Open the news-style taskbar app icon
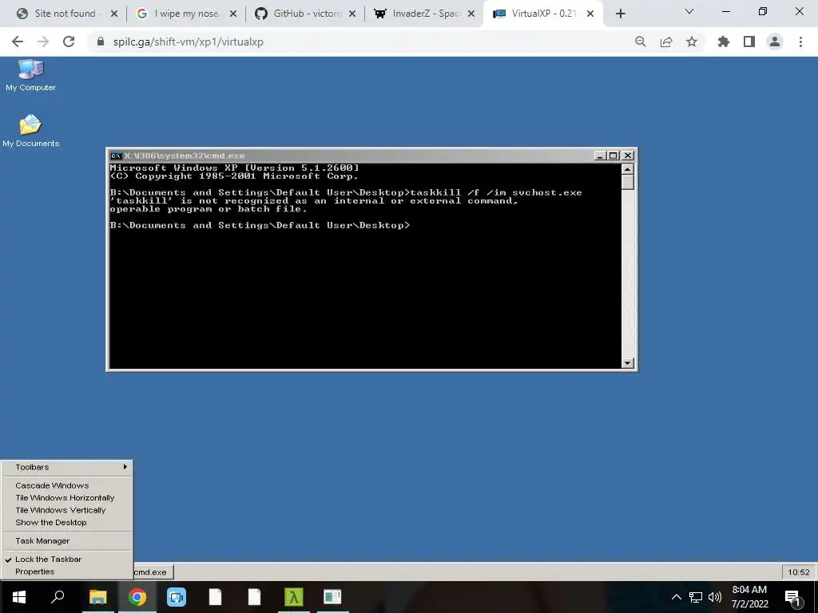The height and width of the screenshot is (613, 818). [x=332, y=597]
